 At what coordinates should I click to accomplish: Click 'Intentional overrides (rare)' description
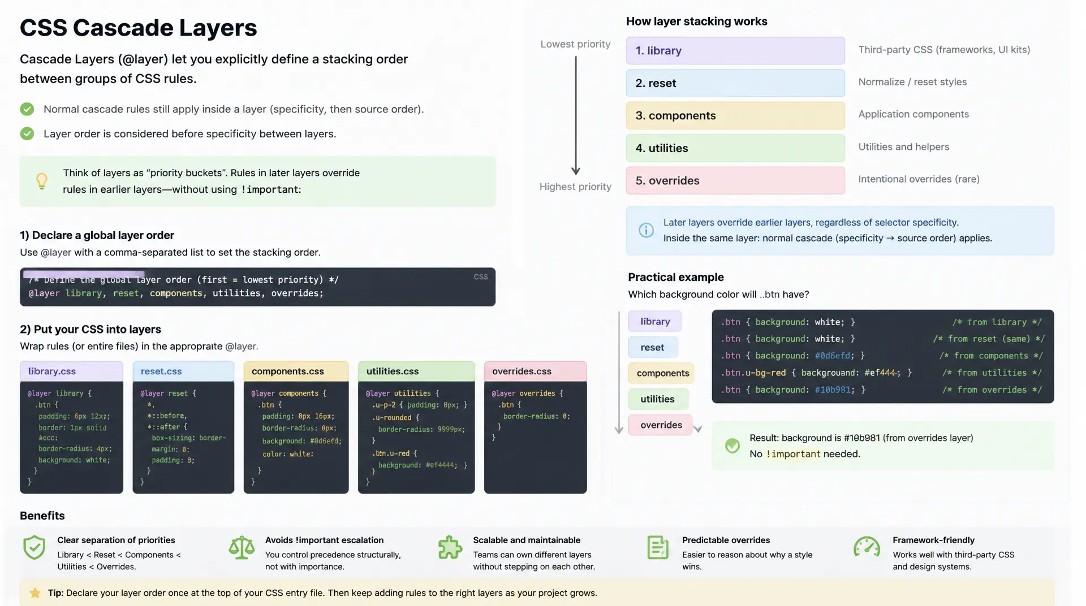919,179
